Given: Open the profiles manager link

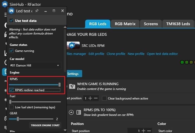Looking at the screenshot, I should [x=76, y=54].
